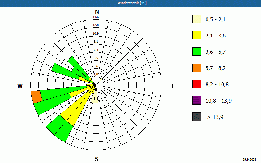Click the green 3,6 - 5,7 legend swatch
Viewport: 261px width, 163px height.
[197, 52]
